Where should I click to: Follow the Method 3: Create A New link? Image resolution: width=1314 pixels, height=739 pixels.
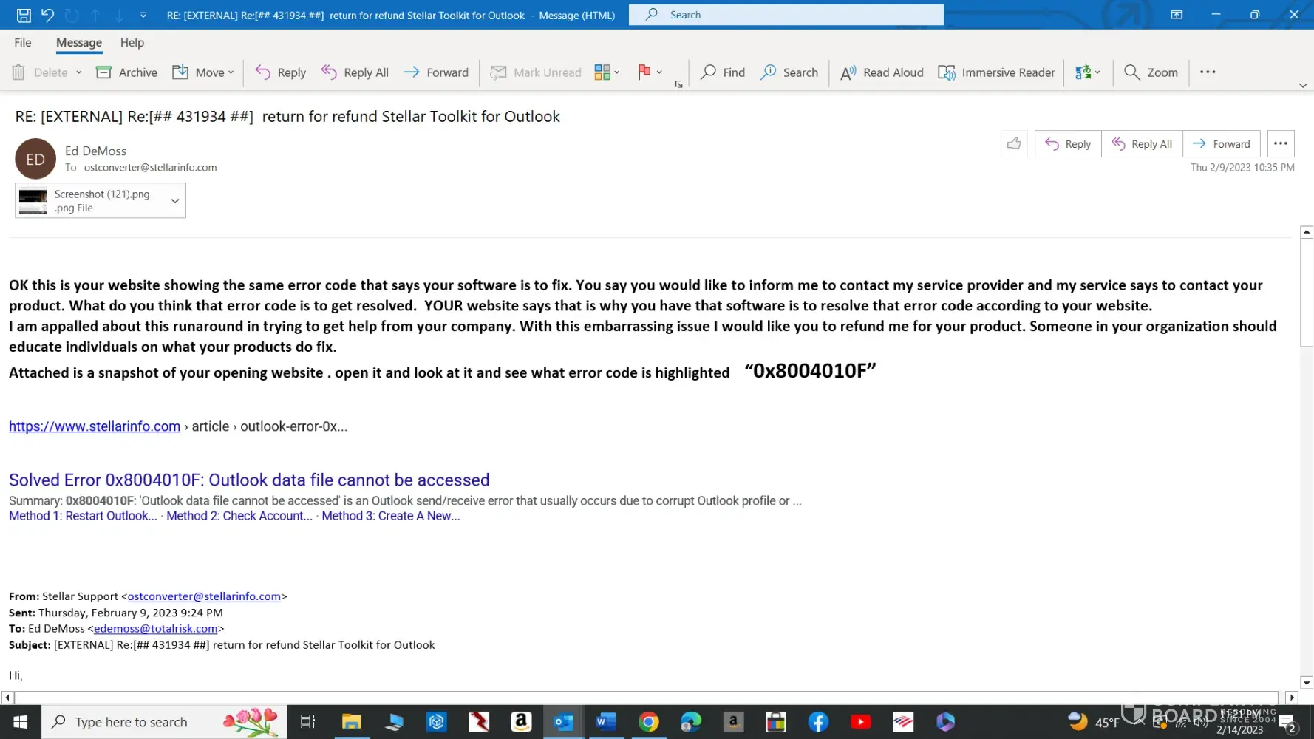point(391,516)
